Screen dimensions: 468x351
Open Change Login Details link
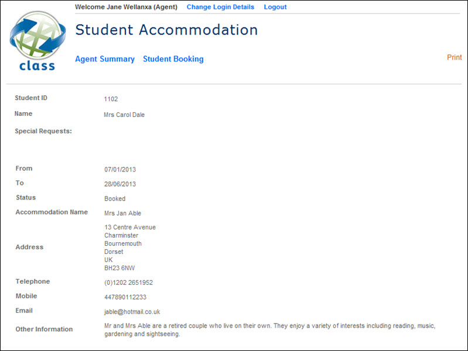pos(220,7)
